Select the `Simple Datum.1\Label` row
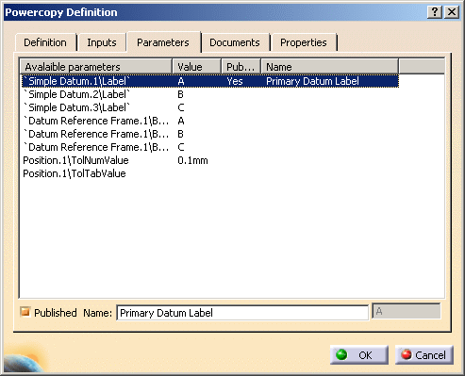Viewport: 465px width, 376px height. pos(210,81)
